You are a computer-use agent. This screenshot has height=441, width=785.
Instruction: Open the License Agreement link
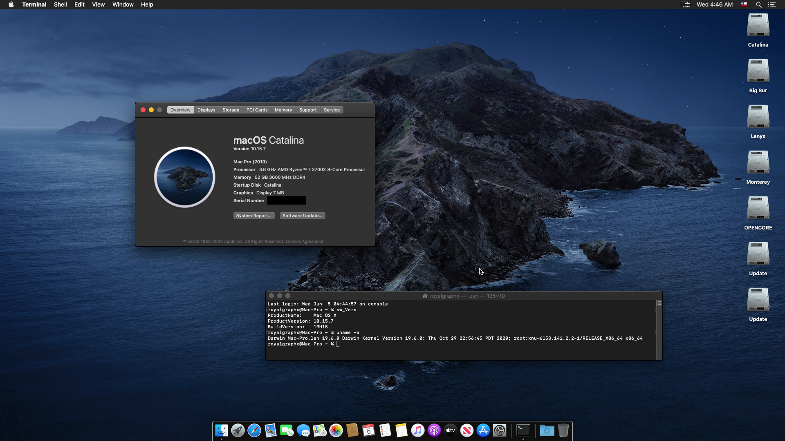click(305, 242)
